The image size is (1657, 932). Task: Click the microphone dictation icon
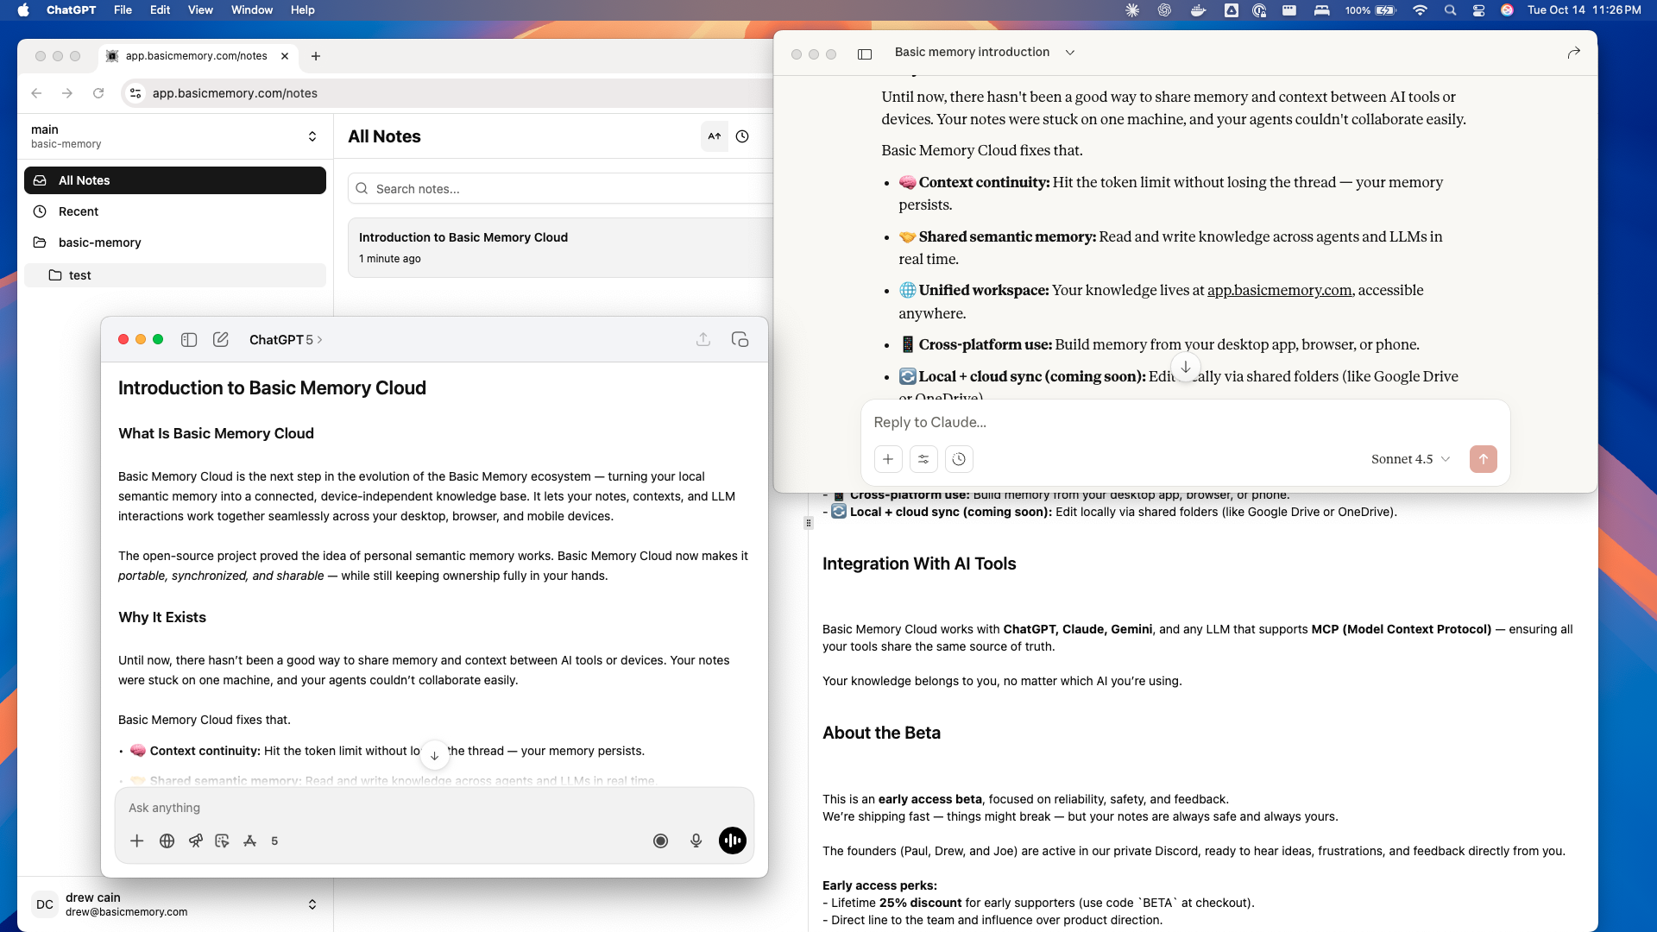[696, 841]
